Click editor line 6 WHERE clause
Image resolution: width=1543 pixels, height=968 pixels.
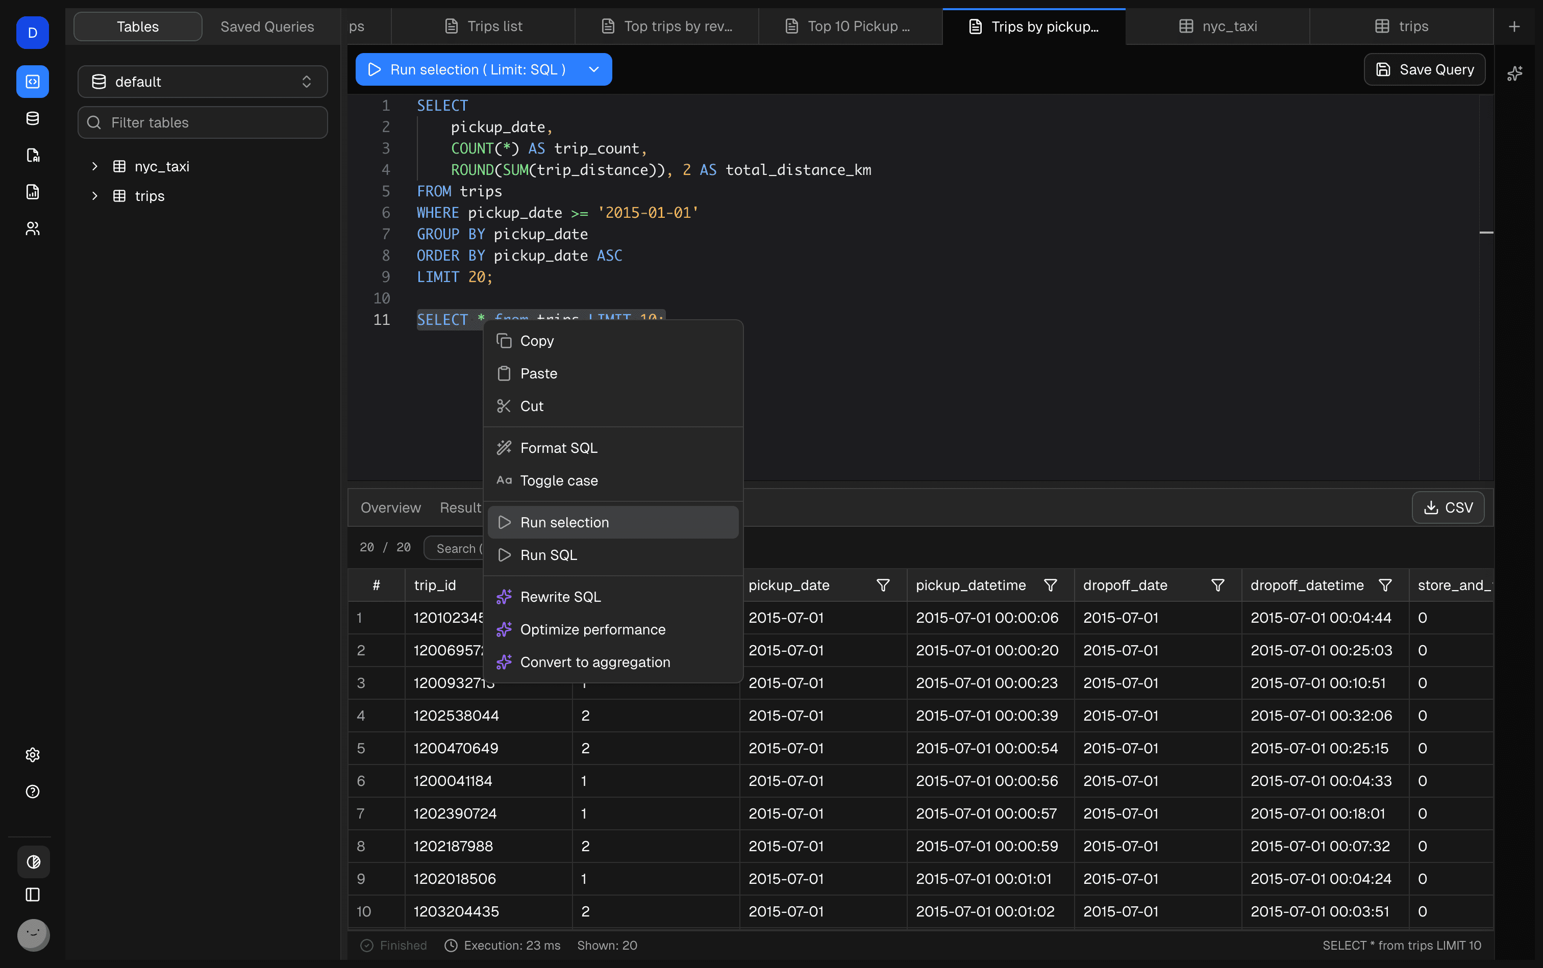click(558, 213)
